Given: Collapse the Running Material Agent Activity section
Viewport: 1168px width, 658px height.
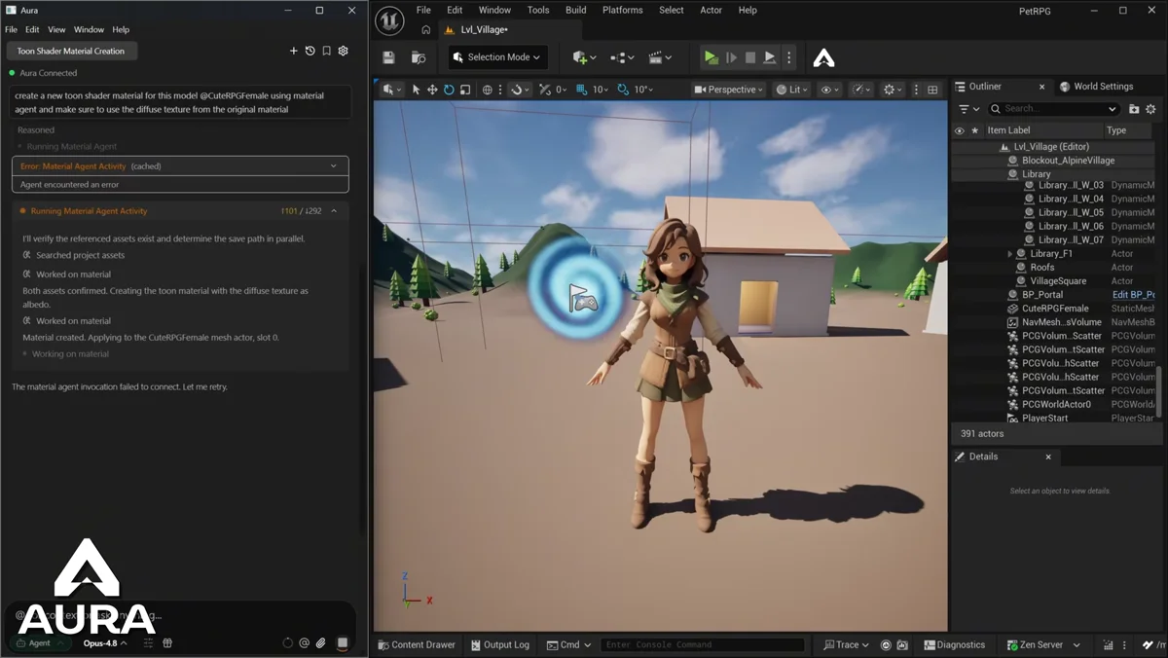Looking at the screenshot, I should pyautogui.click(x=334, y=211).
